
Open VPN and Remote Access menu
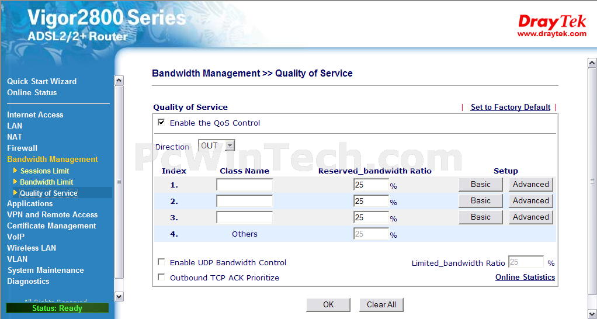click(52, 214)
